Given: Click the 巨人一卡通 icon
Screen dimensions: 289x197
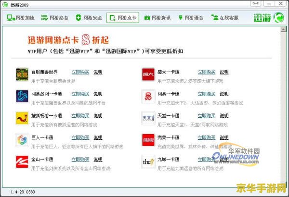Looking at the screenshot, I should pos(22,140).
